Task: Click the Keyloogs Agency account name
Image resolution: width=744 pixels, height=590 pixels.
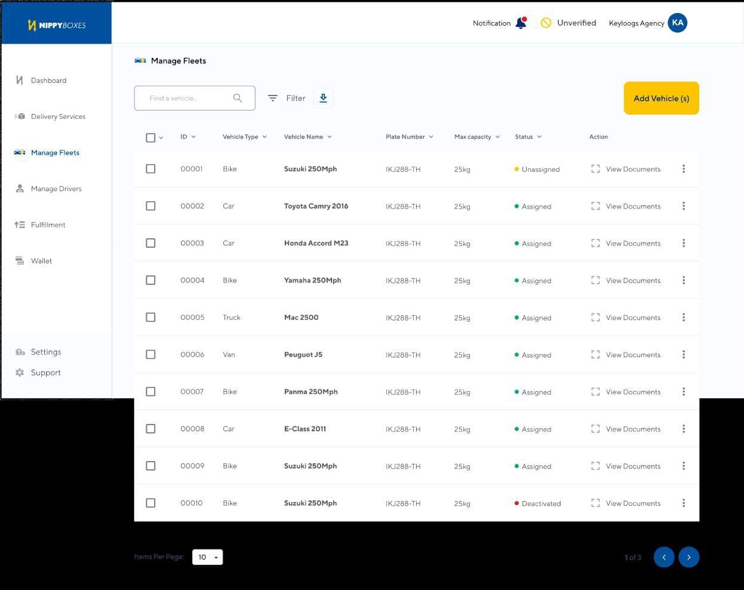Action: pyautogui.click(x=637, y=23)
